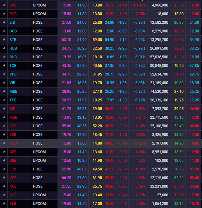Click the pin icon beside BVB

(4, 5)
